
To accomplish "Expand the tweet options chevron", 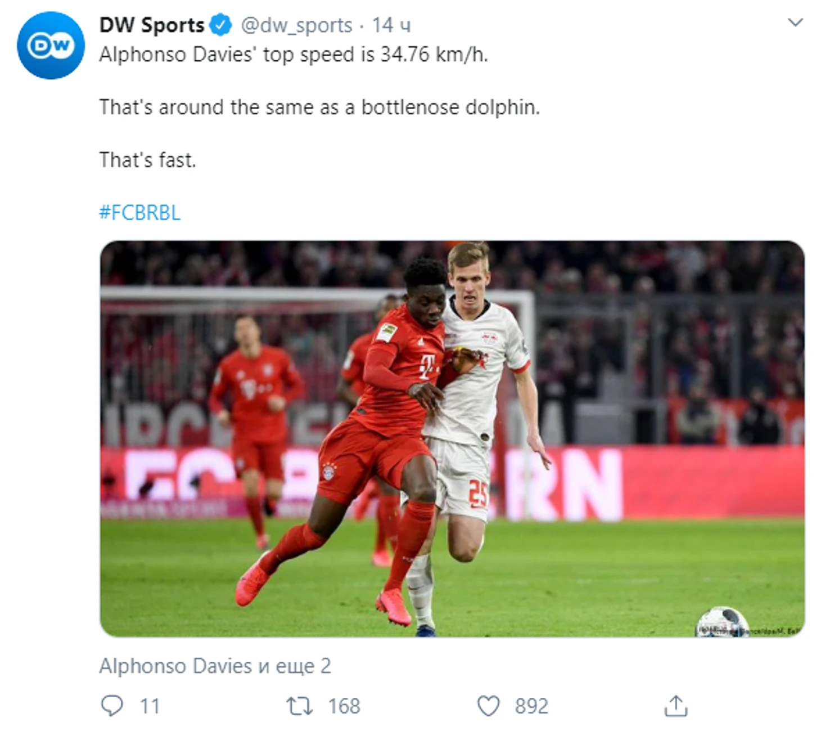I will tap(795, 23).
